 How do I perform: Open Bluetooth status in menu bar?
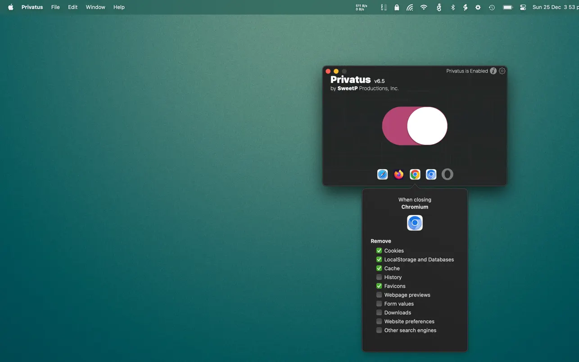(x=453, y=7)
